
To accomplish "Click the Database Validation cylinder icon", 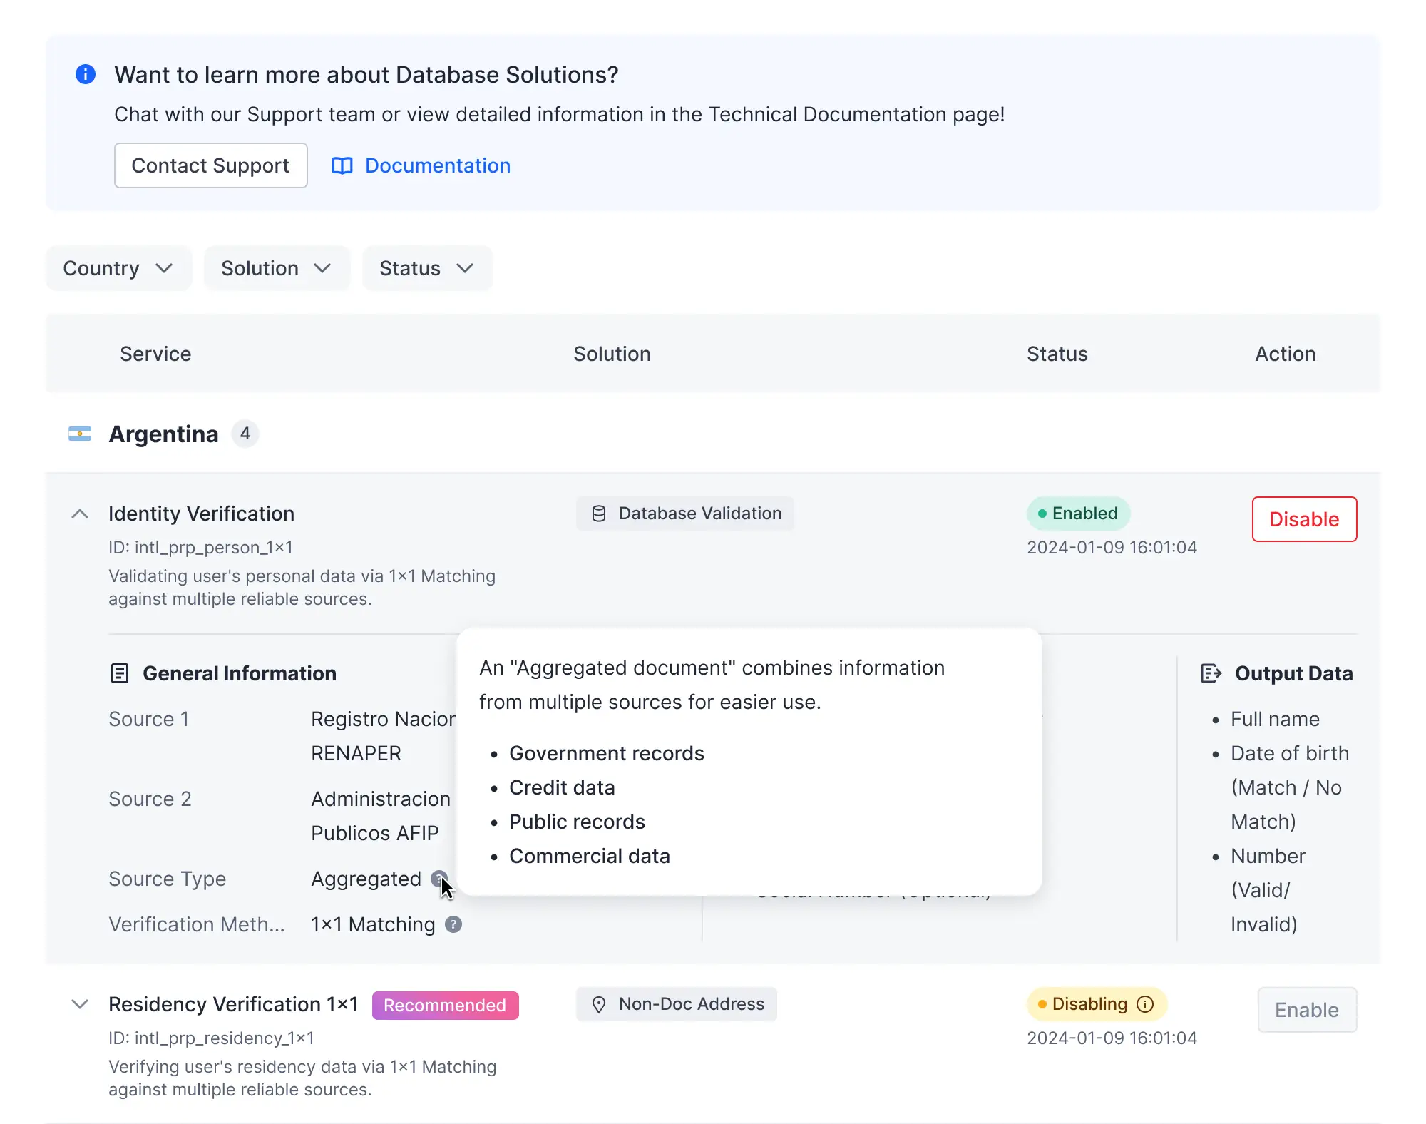I will (x=599, y=514).
